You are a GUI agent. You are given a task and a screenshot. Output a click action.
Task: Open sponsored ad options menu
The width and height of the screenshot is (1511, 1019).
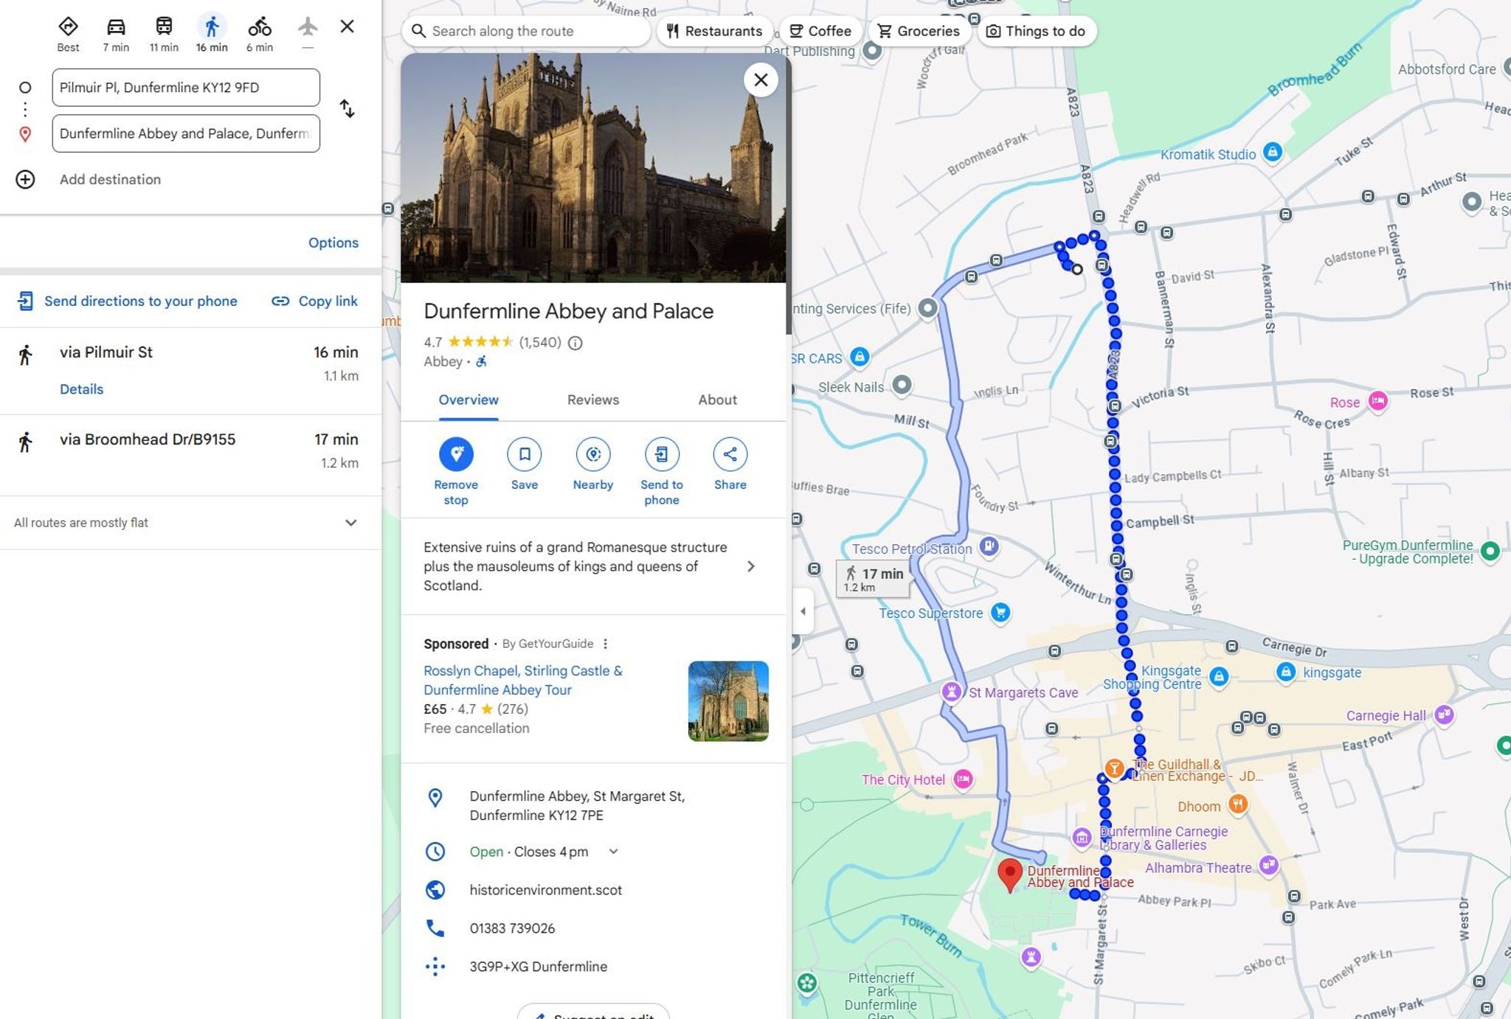[605, 644]
